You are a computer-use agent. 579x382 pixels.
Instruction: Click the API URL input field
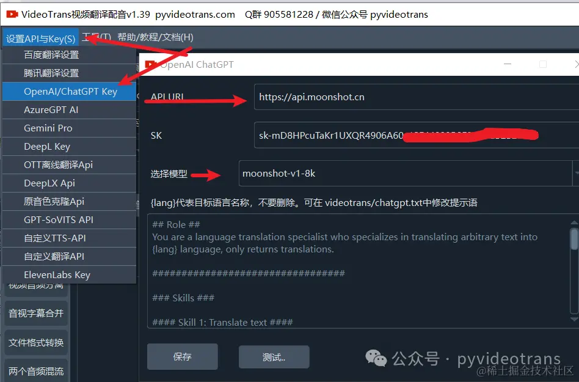point(417,97)
